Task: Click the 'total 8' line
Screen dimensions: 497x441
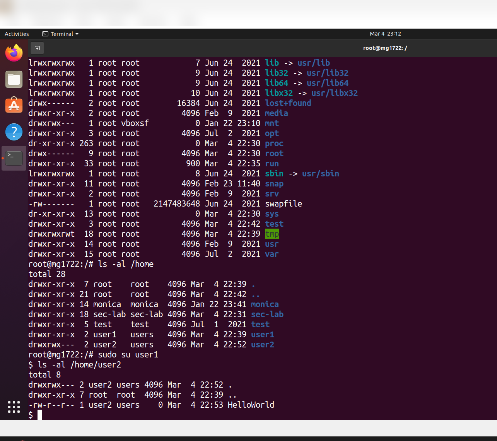Action: (x=44, y=375)
